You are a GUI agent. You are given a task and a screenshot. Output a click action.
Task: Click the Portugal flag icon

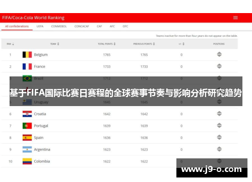[x=27, y=126]
